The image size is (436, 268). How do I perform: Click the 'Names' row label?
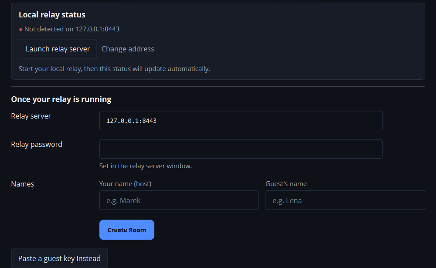tap(23, 184)
